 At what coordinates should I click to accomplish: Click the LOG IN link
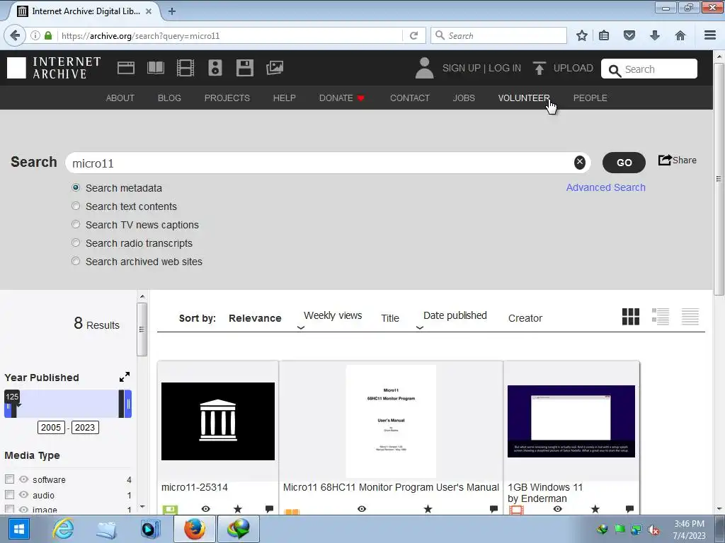coord(504,68)
